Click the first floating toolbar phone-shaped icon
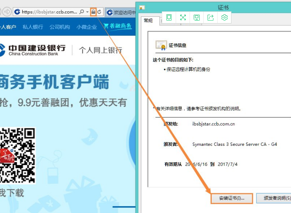The width and height of the screenshot is (291, 213). [169, 17]
